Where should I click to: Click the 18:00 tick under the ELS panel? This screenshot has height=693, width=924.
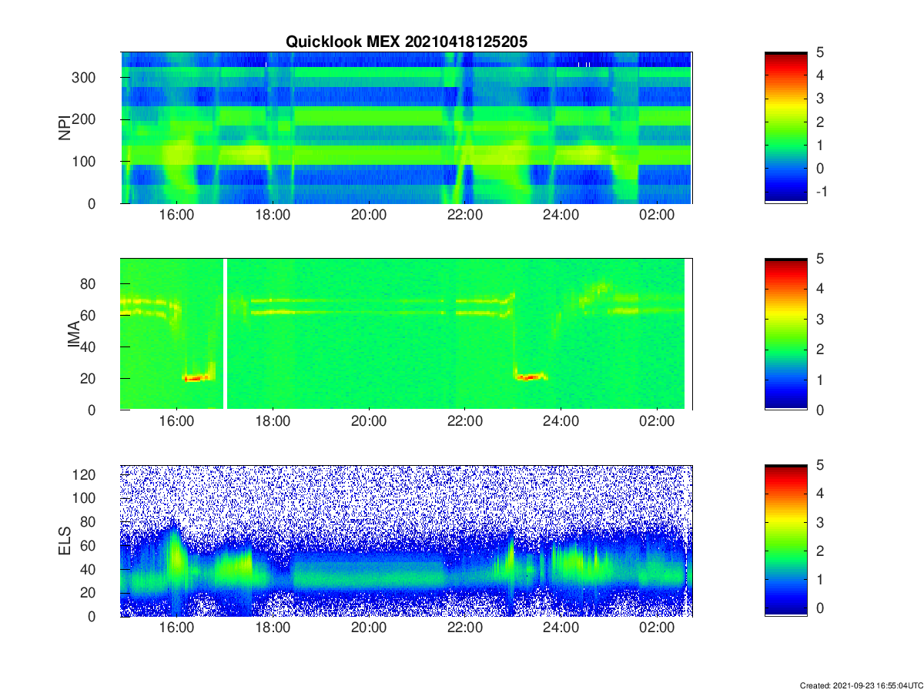(x=273, y=629)
